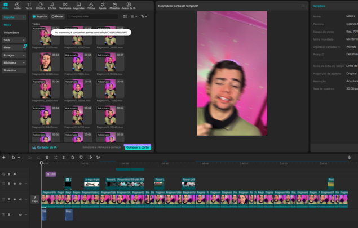The height and width of the screenshot is (228, 358).
Task: Open the Efeitos panel
Action: click(x=52, y=6)
